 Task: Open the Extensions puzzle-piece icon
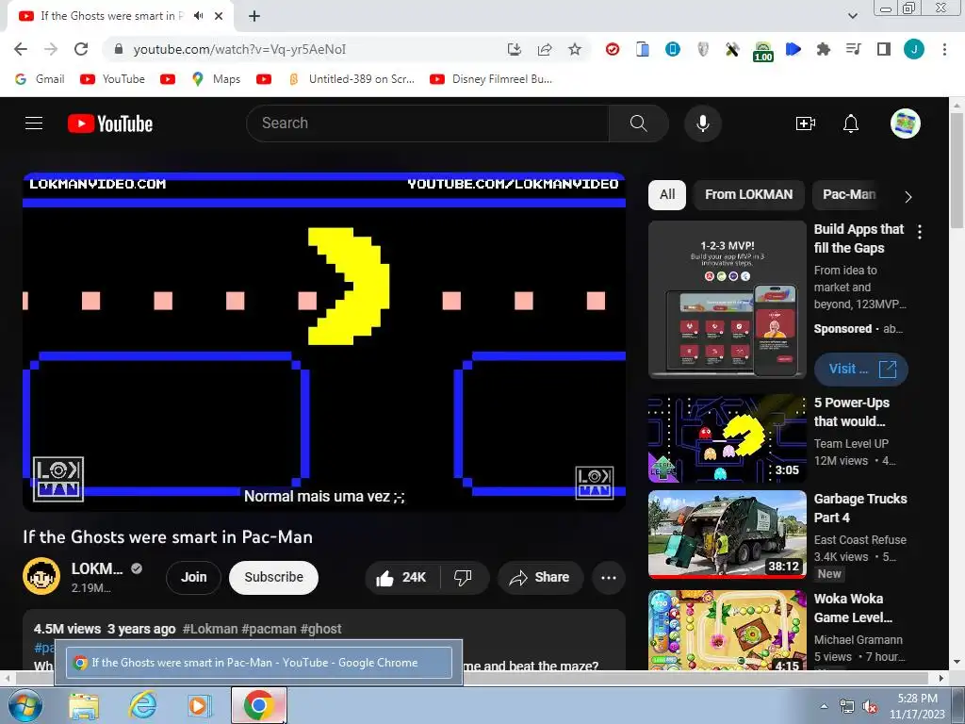(x=824, y=49)
